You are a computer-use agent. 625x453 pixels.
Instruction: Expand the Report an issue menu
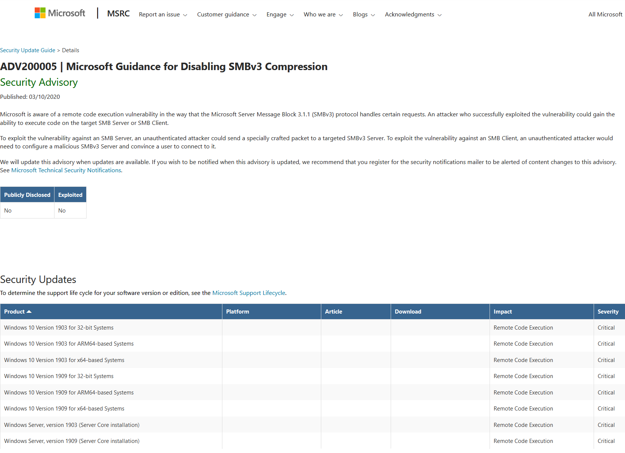point(163,15)
